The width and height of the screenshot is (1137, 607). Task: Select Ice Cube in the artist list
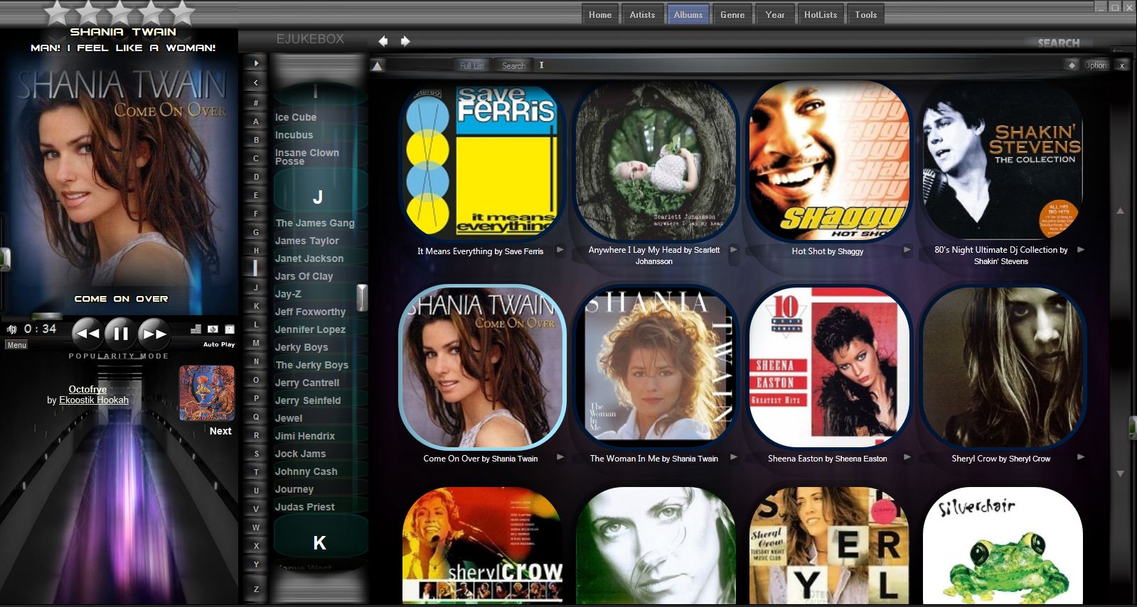(x=296, y=117)
